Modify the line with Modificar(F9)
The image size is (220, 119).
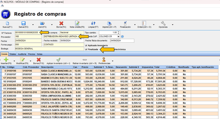tap(22, 61)
